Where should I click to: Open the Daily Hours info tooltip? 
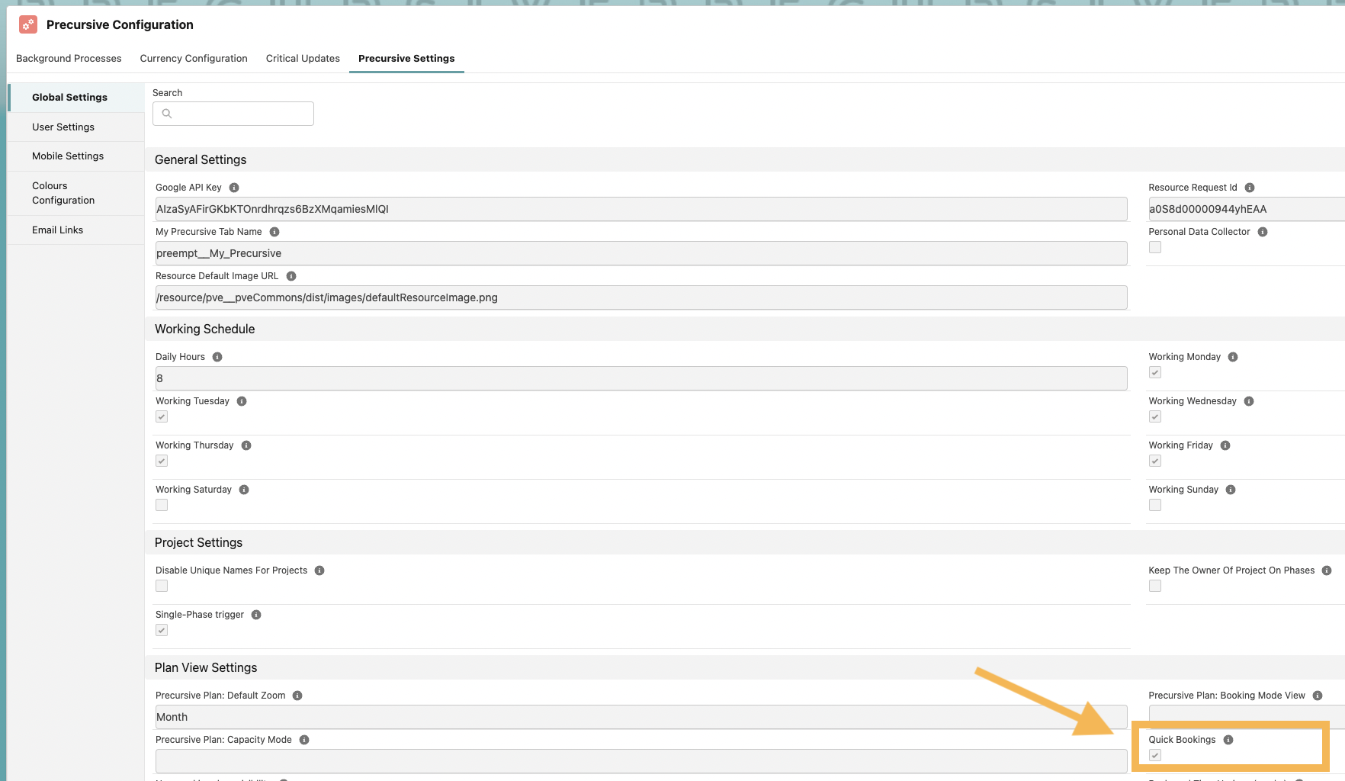click(x=217, y=356)
